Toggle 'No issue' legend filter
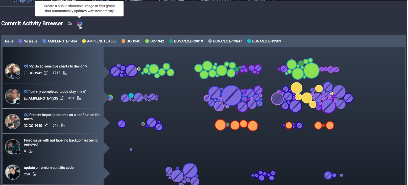408x185 pixels. 28,41
